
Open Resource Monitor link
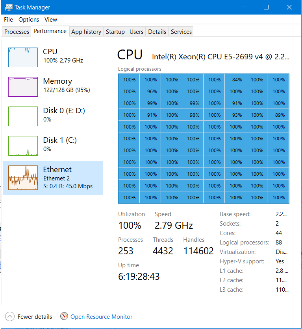click(x=101, y=317)
